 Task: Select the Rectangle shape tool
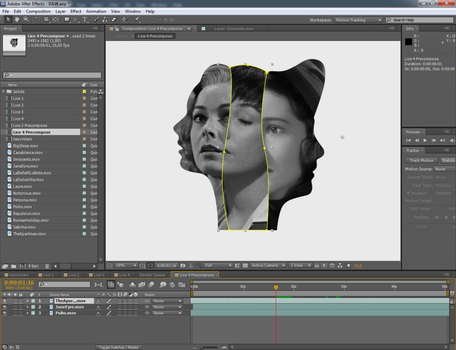[67, 20]
